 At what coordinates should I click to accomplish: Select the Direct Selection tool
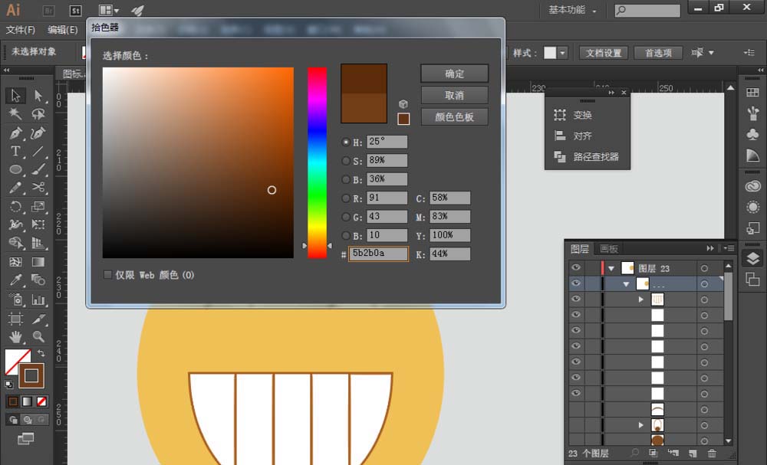[38, 96]
